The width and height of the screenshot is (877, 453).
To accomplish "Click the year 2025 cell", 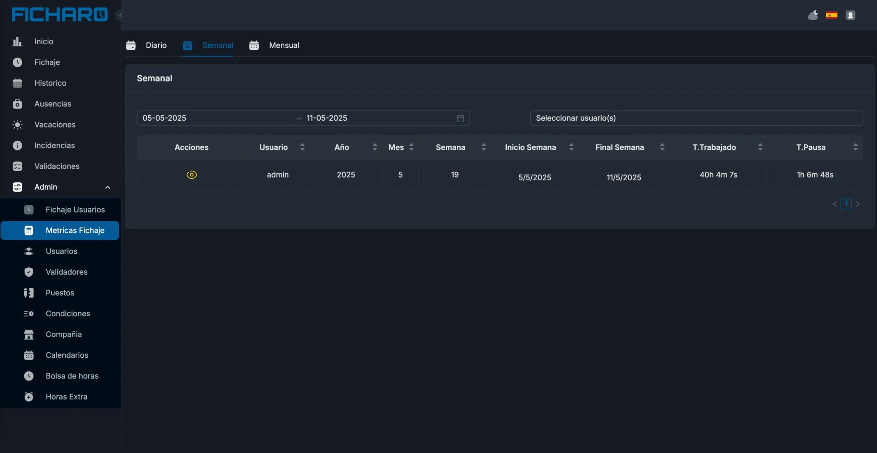I will [346, 175].
